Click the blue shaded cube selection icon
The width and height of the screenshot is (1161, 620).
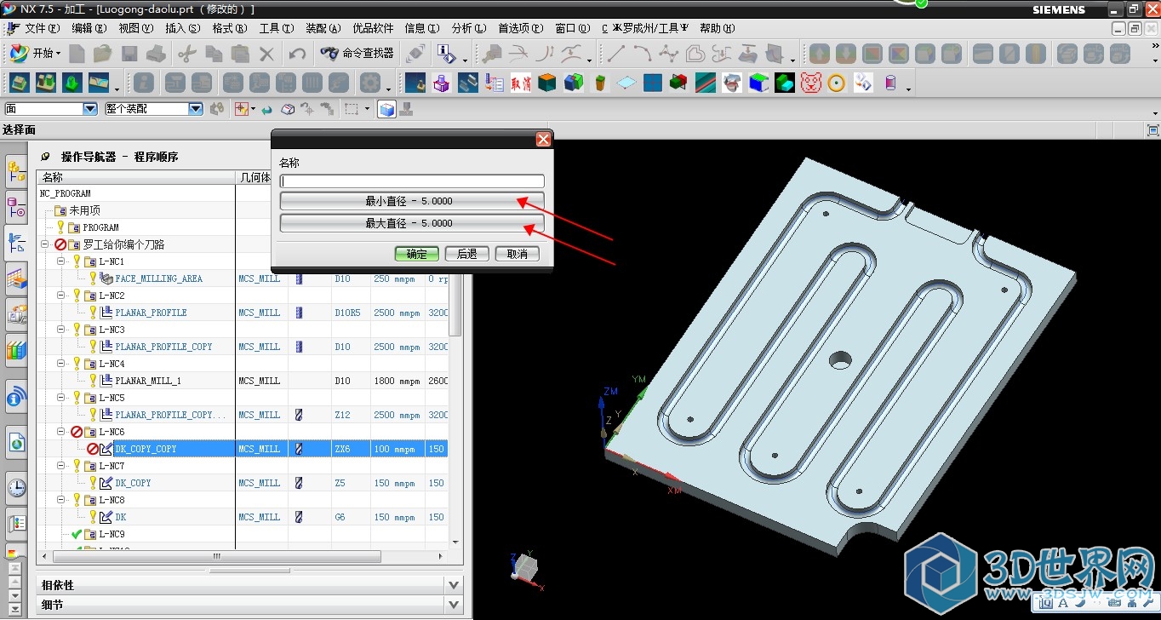point(386,109)
